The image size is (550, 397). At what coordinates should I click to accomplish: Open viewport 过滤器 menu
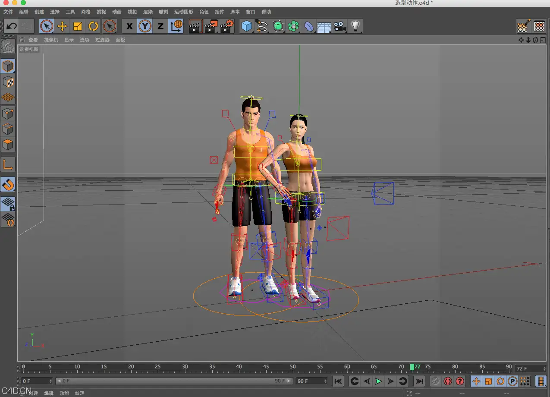[103, 40]
